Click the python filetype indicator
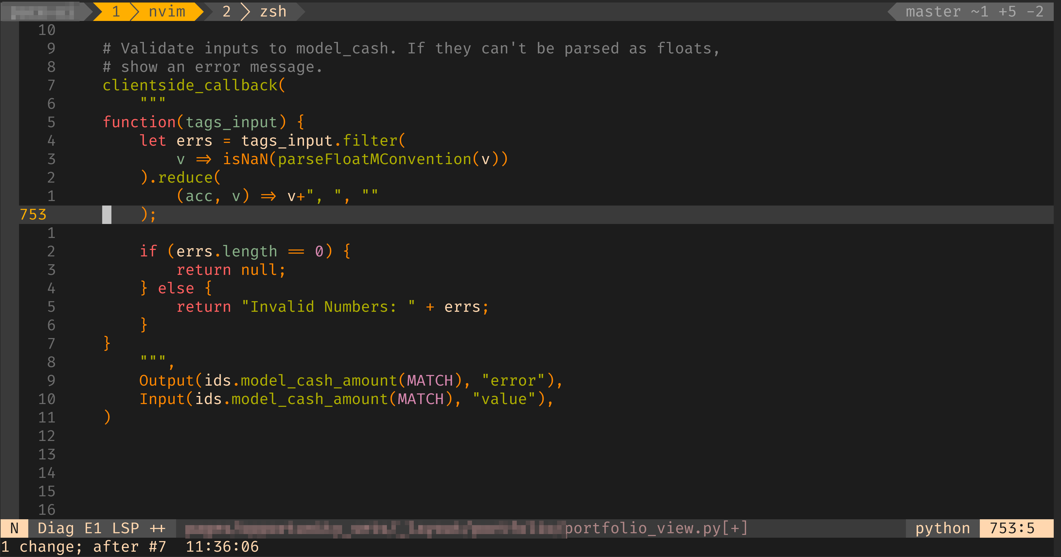This screenshot has height=557, width=1061. tap(942, 528)
